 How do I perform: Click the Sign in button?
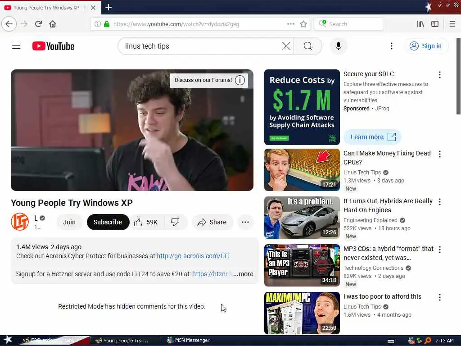(426, 46)
